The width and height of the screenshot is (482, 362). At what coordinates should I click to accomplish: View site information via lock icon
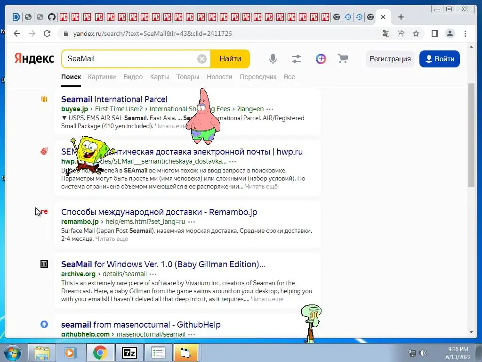pos(65,33)
